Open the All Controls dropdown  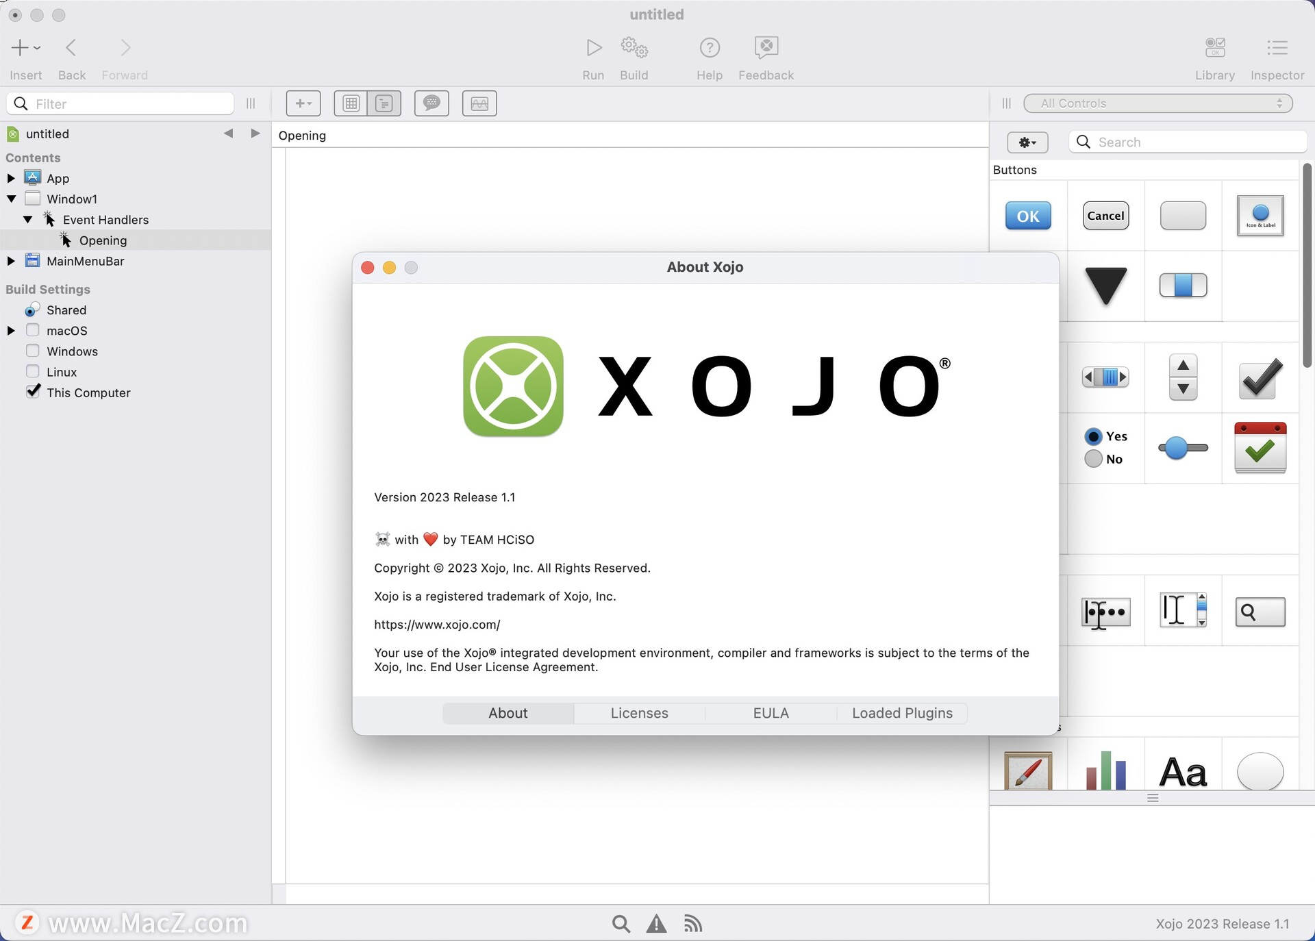point(1156,103)
